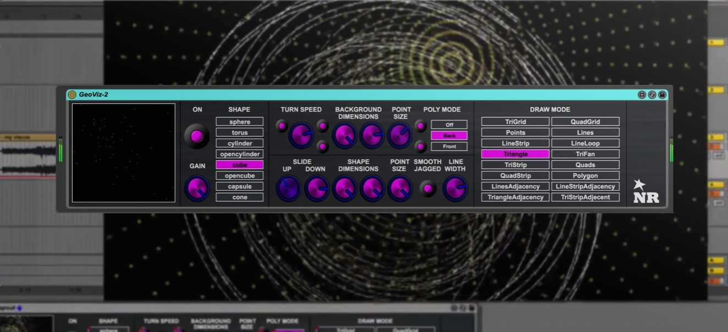728x332 pixels.
Task: Choose Polygon draw mode
Action: 586,175
